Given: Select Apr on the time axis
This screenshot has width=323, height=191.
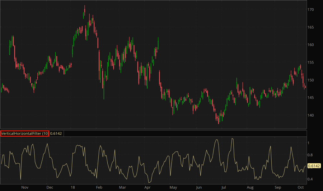Looking at the screenshot, I should (147, 187).
